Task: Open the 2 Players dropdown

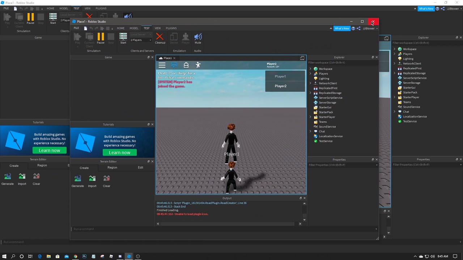Action: [x=141, y=40]
